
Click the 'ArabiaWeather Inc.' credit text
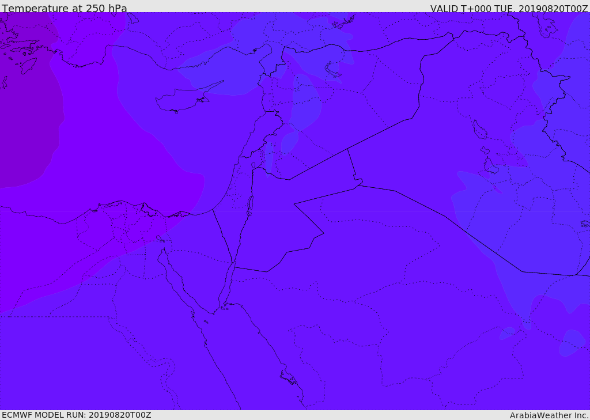[x=549, y=415]
